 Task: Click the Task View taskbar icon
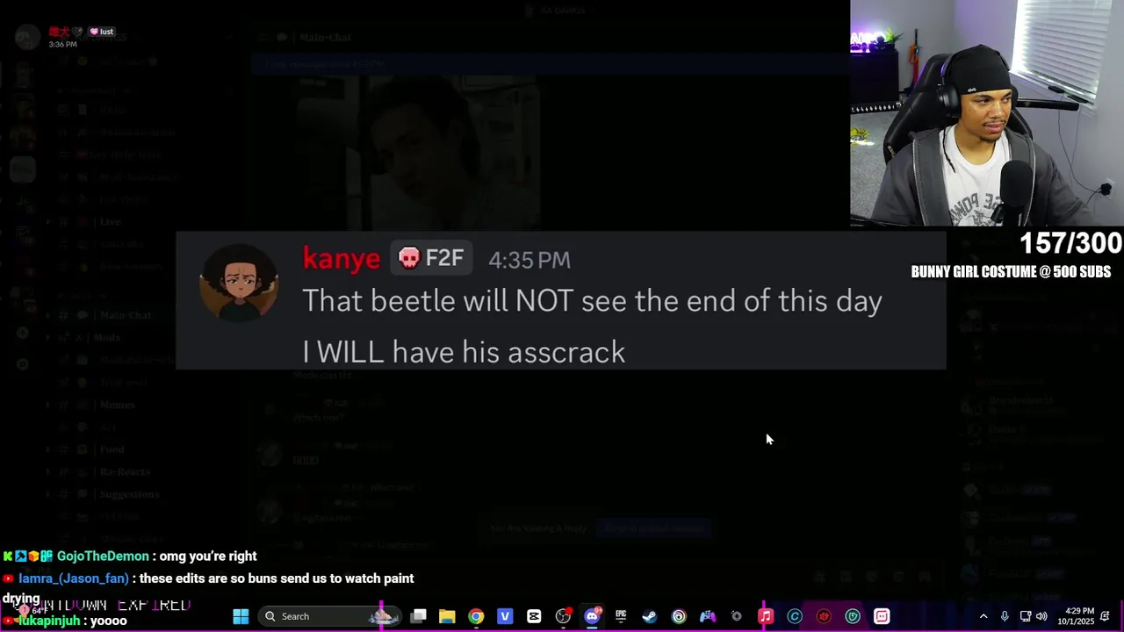418,616
